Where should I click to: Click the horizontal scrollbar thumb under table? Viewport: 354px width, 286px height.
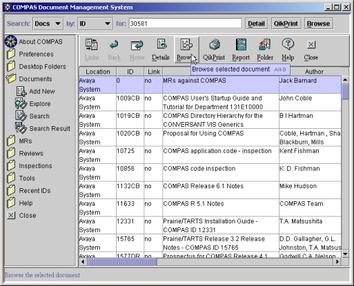pos(122,262)
